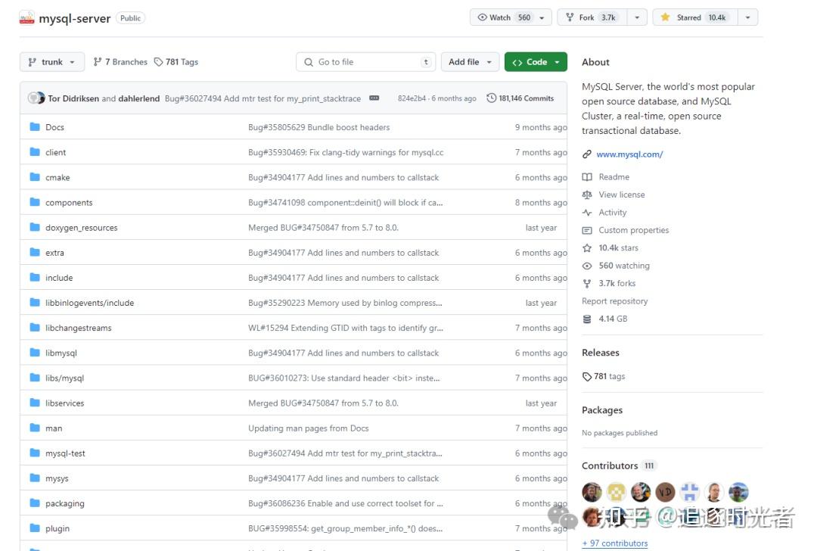Click the Tor Didriksen author name

(x=73, y=98)
